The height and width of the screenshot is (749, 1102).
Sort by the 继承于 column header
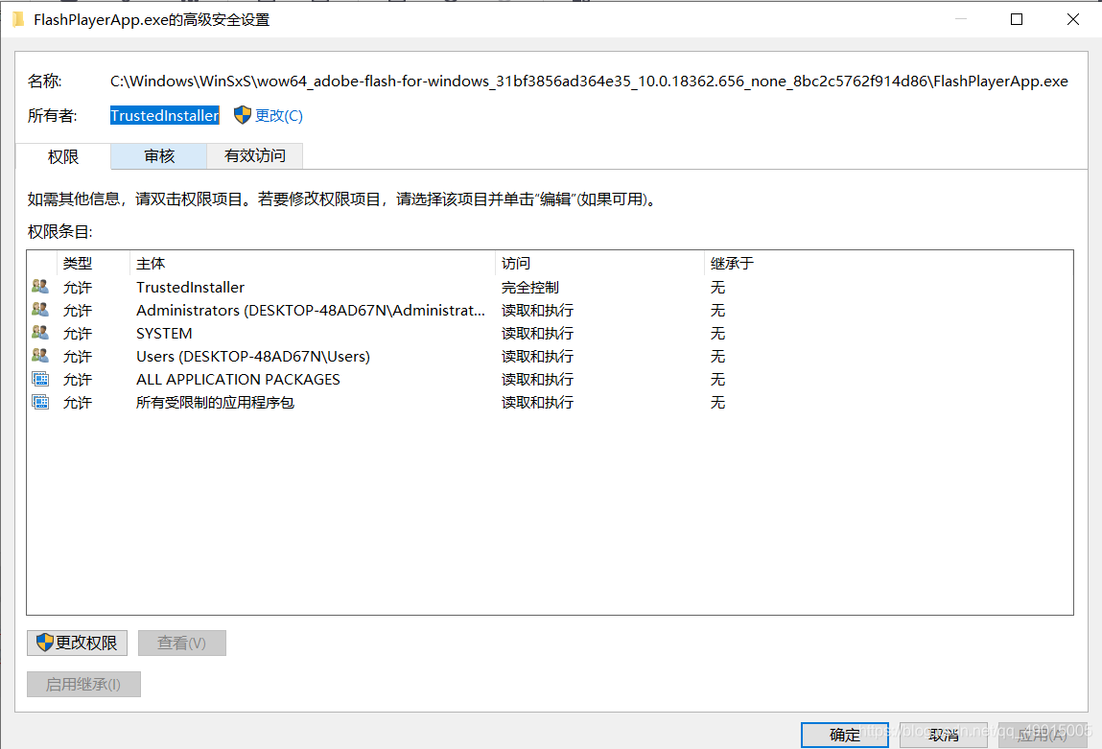pyautogui.click(x=732, y=264)
